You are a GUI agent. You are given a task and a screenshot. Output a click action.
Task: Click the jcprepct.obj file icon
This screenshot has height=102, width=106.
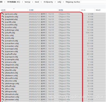click(3, 57)
